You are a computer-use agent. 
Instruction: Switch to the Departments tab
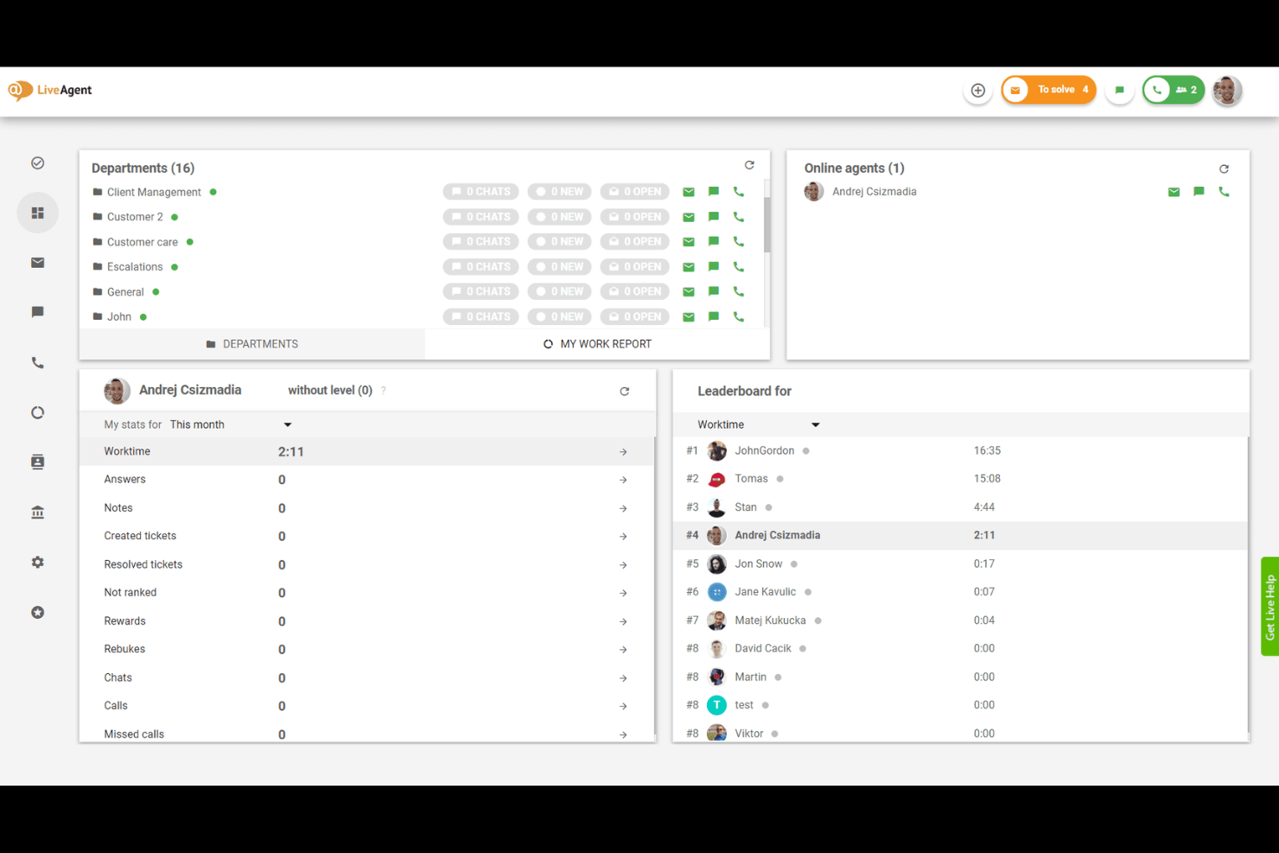coord(251,343)
